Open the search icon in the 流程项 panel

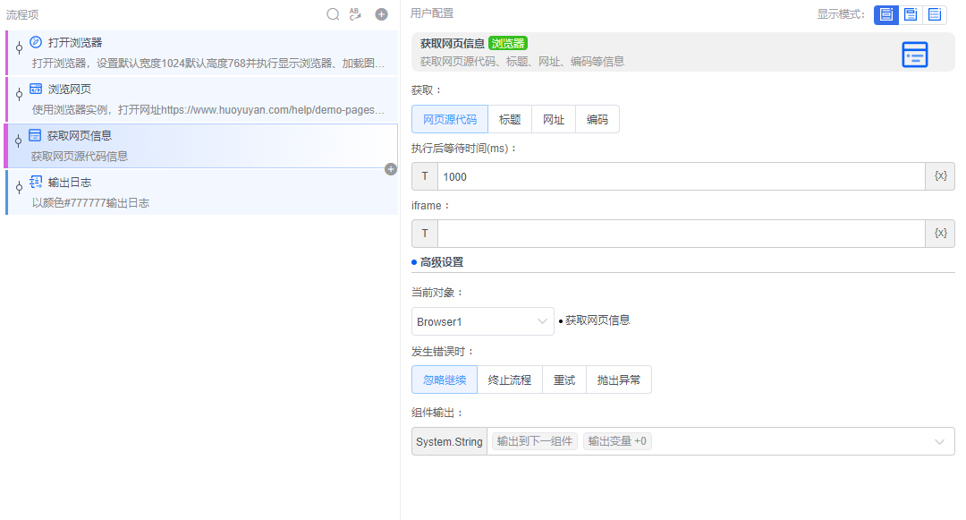tap(333, 13)
